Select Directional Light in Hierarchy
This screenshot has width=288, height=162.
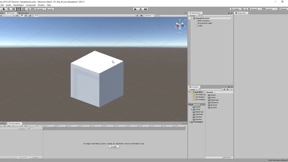205,23
